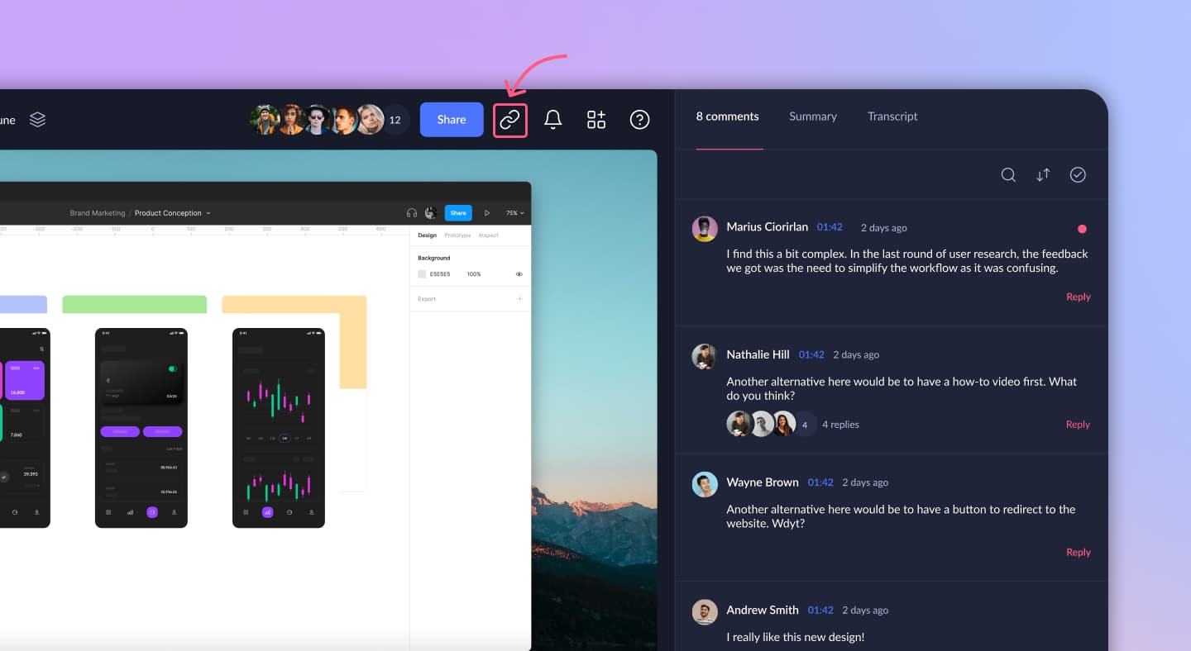Open the Product Conception file dropdown

[x=173, y=213]
